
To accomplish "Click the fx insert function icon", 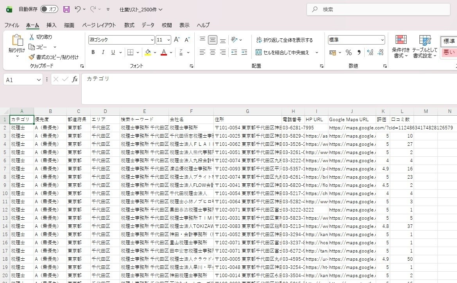I will [75, 79].
